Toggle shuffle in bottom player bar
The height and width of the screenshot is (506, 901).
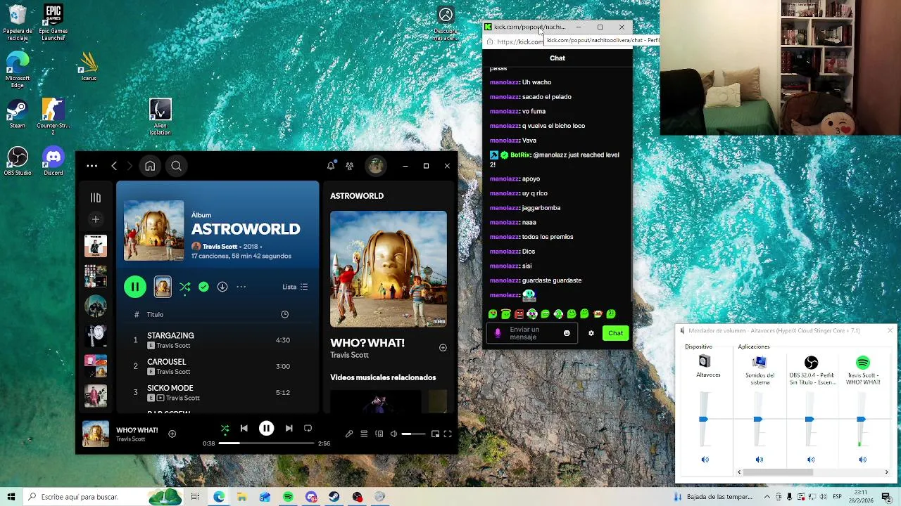(x=225, y=428)
